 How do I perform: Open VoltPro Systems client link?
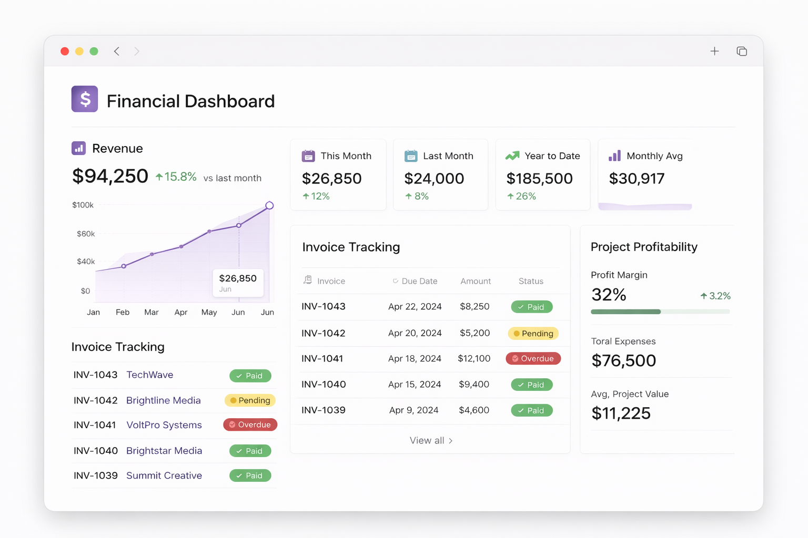pos(164,425)
